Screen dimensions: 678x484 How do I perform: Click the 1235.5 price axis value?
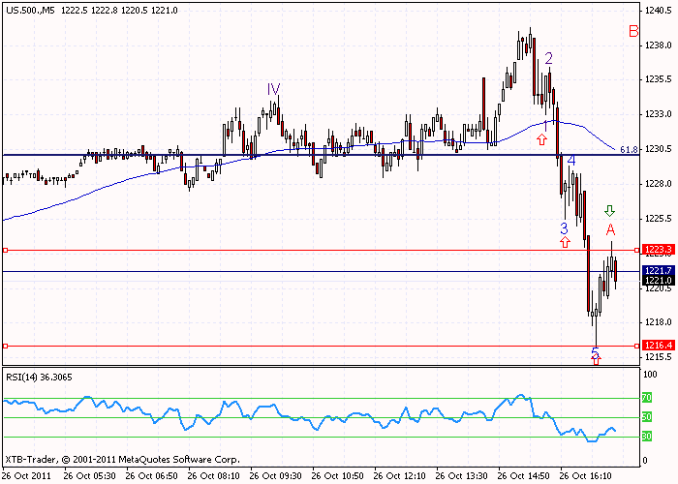click(x=658, y=79)
